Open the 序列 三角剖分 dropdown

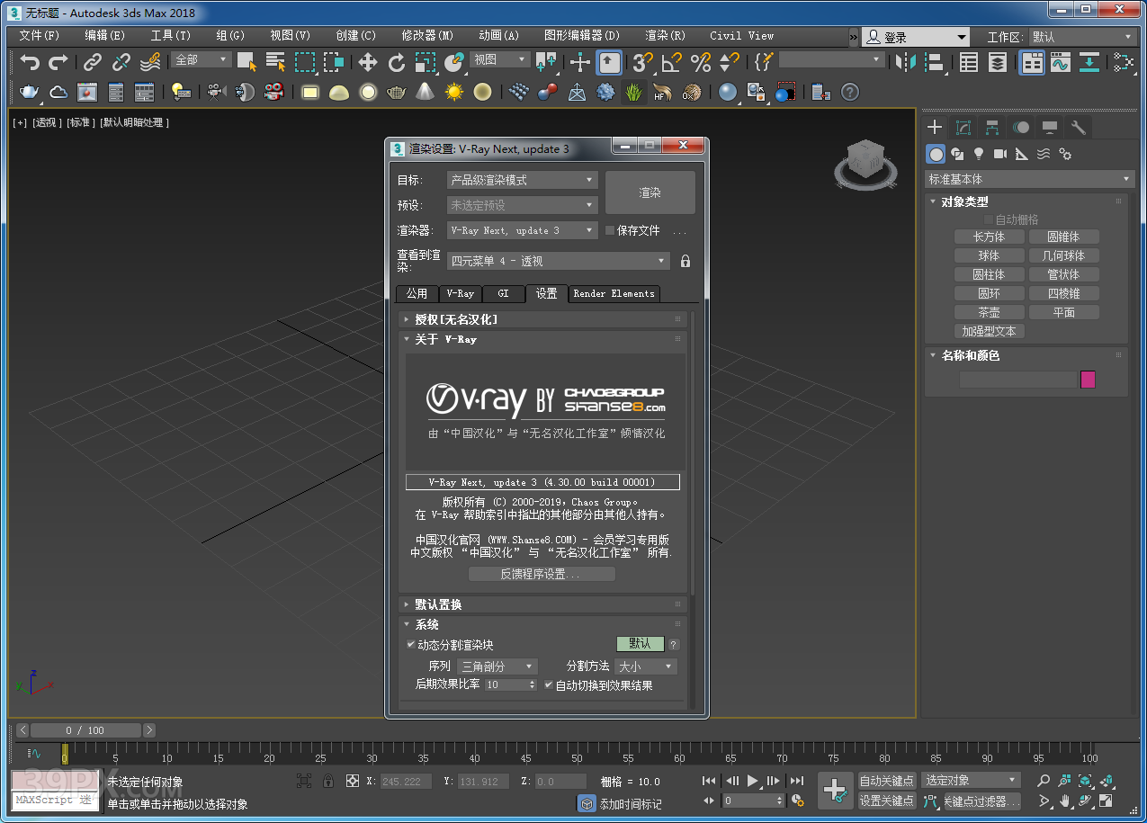[497, 666]
